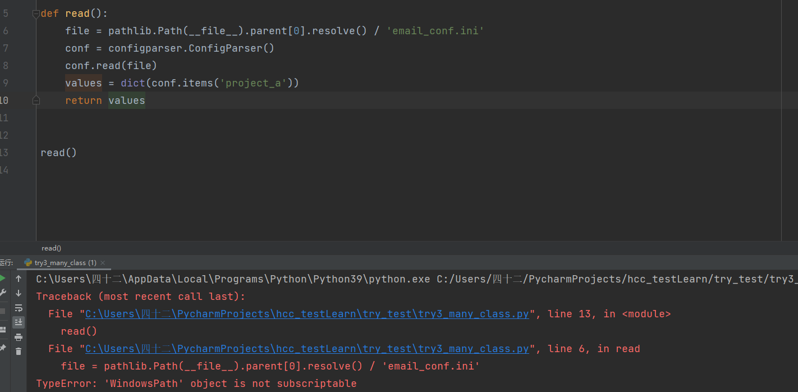Jump up the stack trace arrow
The image size is (798, 392).
click(x=19, y=279)
